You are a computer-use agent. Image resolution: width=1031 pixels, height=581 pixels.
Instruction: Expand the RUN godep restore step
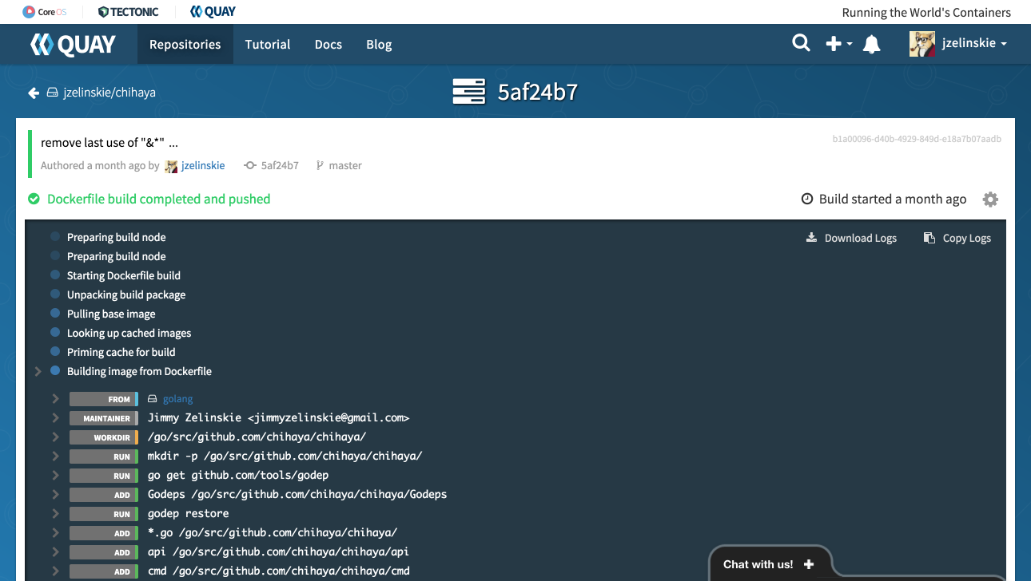tap(55, 513)
